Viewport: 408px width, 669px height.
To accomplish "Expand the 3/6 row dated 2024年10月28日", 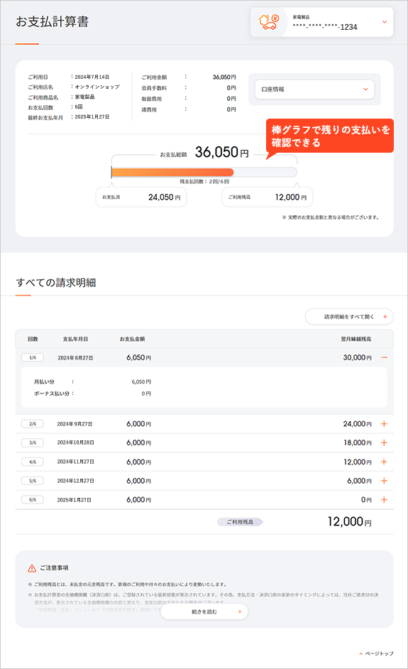I will pyautogui.click(x=384, y=442).
